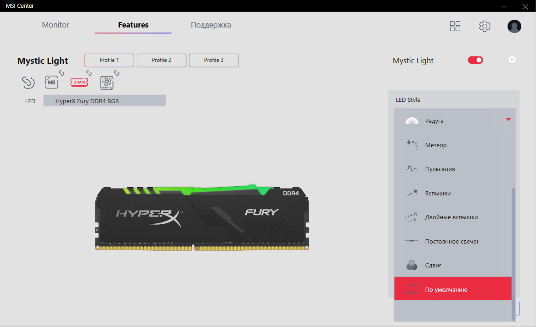Click the sync all devices chain icon
The image size is (536, 327).
pos(28,82)
